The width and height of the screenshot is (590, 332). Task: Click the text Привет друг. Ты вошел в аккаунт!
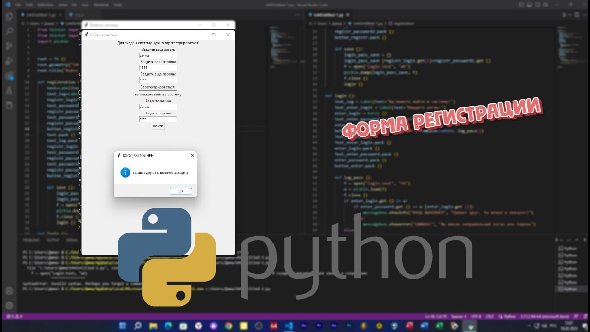(x=160, y=173)
